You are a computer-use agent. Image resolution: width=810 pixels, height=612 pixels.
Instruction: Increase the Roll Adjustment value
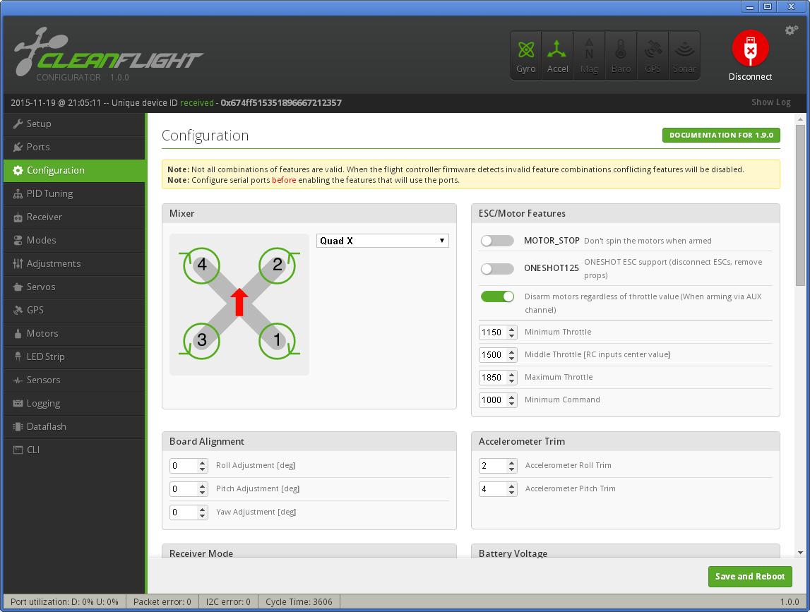tap(203, 463)
